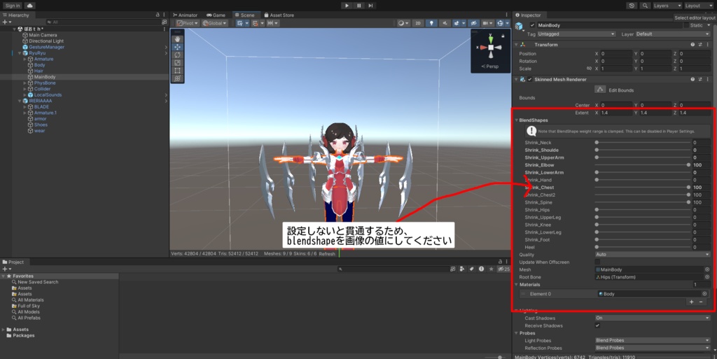Remove a material element with minus
Image resolution: width=717 pixels, height=359 pixels.
coord(701,302)
